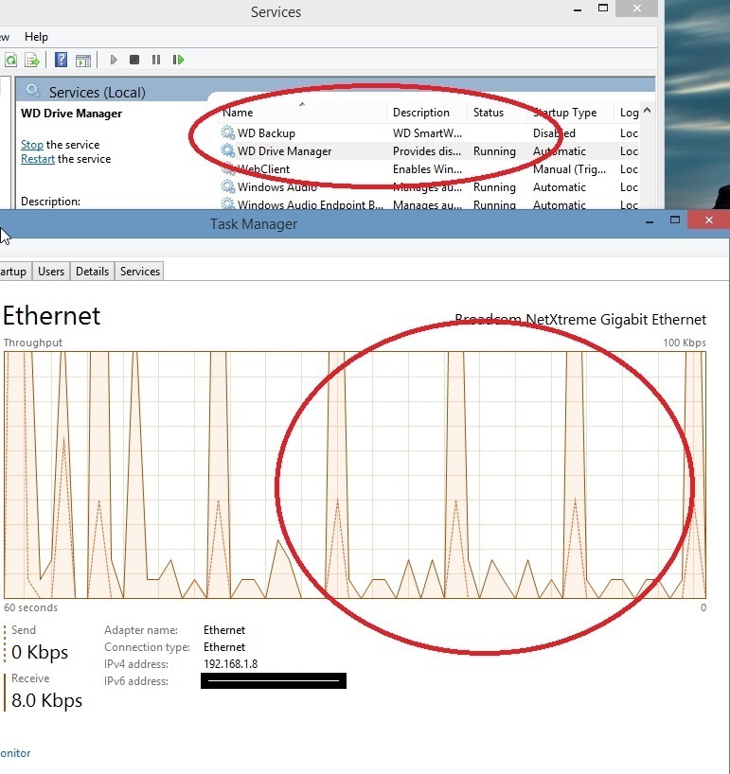
Task: Click the Running status of WD Drive Manager
Action: click(x=494, y=151)
